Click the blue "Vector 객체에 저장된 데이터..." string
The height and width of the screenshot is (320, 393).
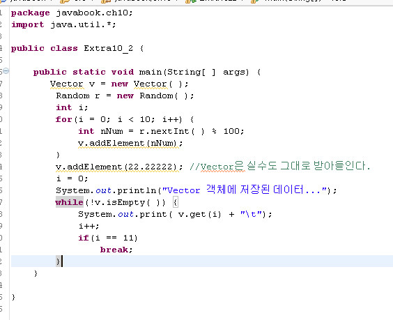pos(245,190)
